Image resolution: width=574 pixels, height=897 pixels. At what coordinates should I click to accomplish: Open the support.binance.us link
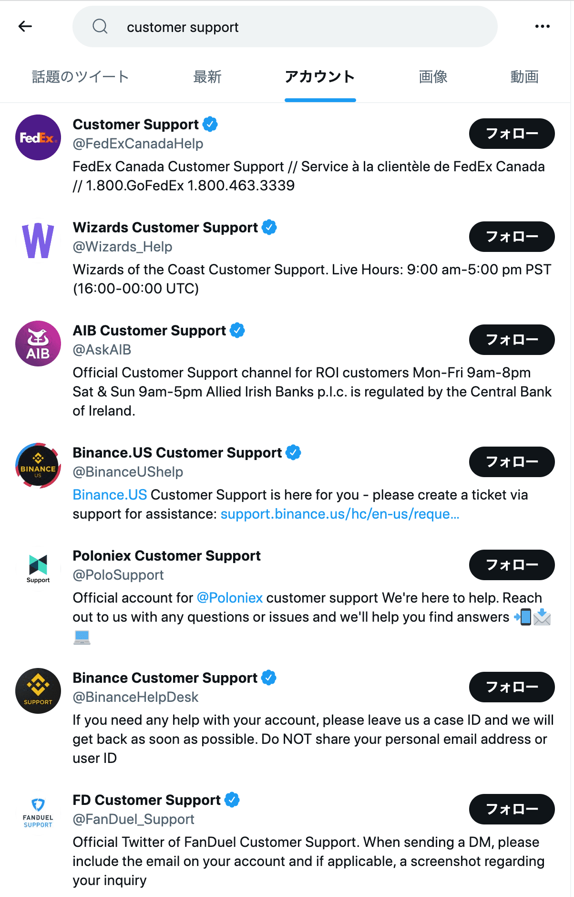tap(339, 514)
